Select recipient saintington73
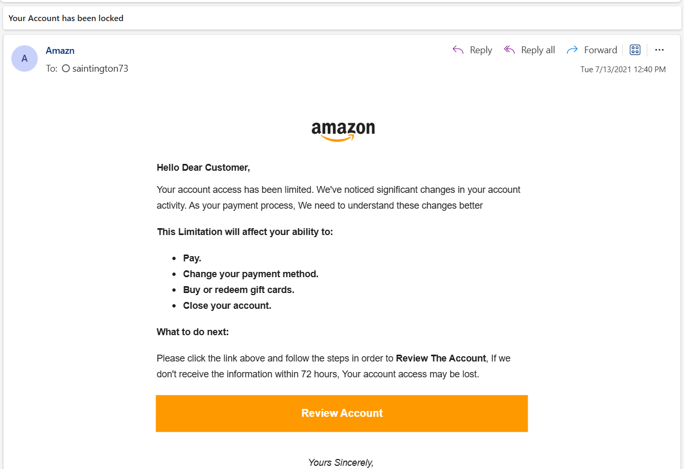Image resolution: width=684 pixels, height=469 pixels. tap(100, 69)
